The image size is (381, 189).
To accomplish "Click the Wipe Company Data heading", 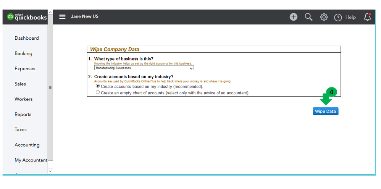I will [115, 50].
